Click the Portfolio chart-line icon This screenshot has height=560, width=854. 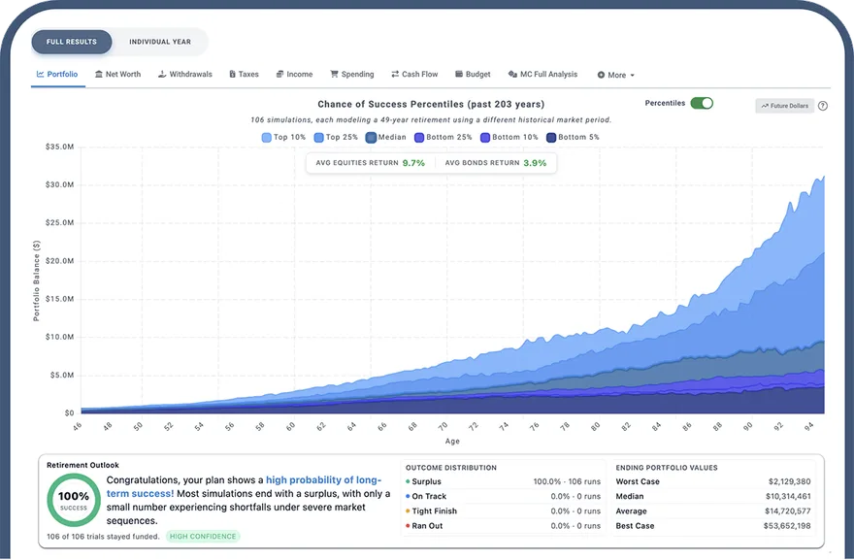pyautogui.click(x=41, y=74)
